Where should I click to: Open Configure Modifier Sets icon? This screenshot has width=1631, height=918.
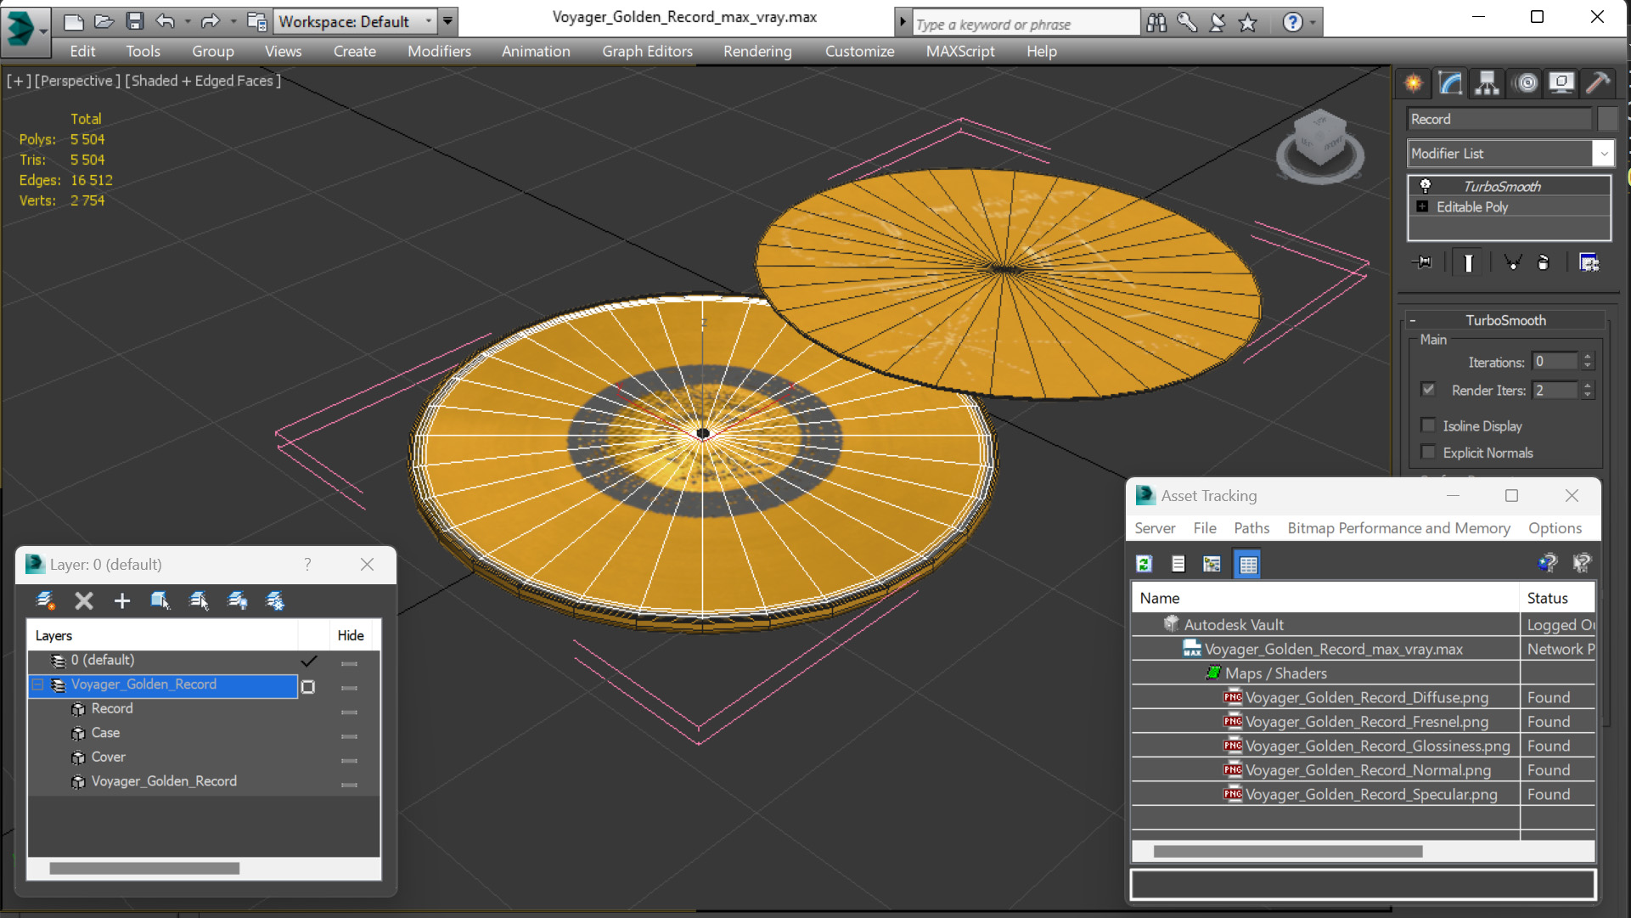pyautogui.click(x=1589, y=262)
